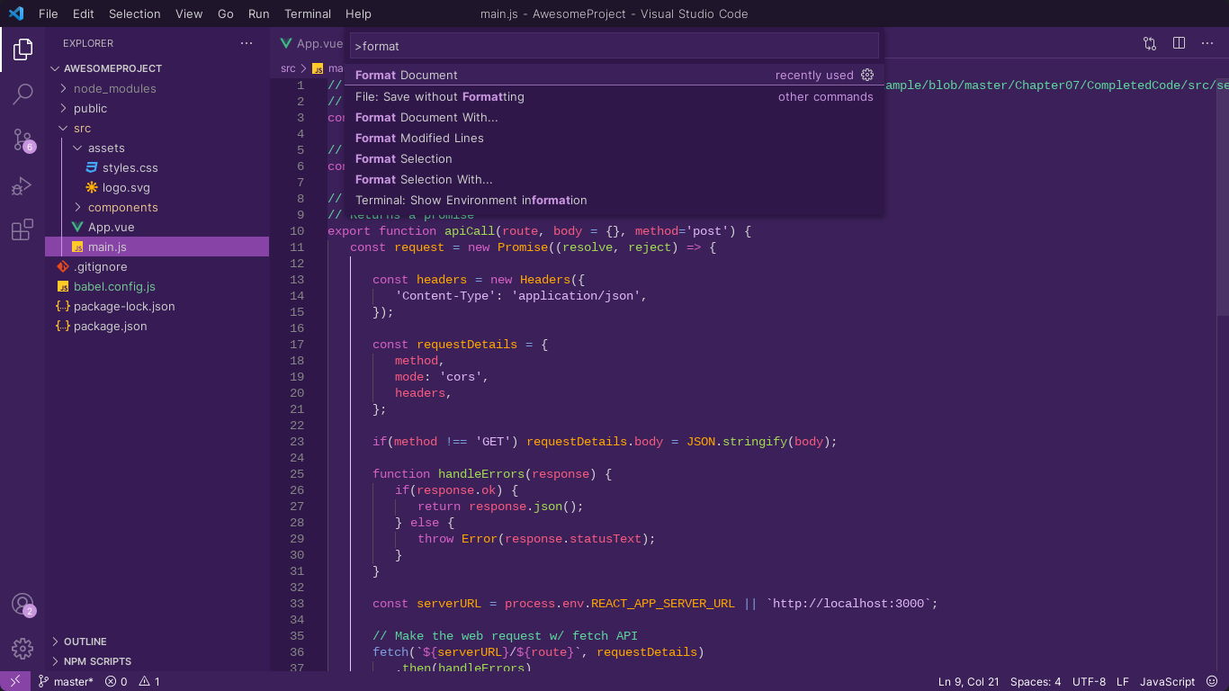Open the View menu
The image size is (1229, 691).
pyautogui.click(x=189, y=13)
